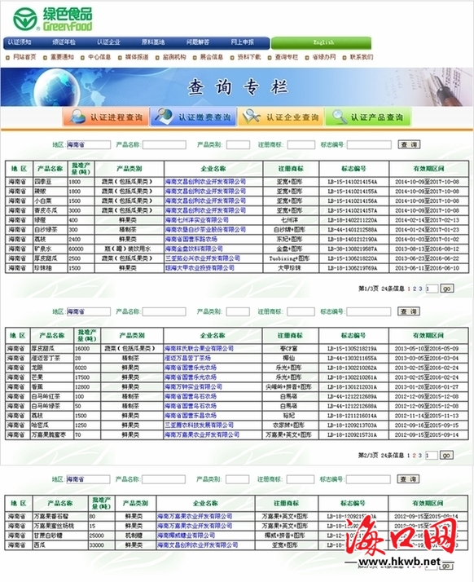This screenshot has height=582, width=474.
Task: Click the 产品名称 field in the topmost query form
Action: click(x=165, y=145)
